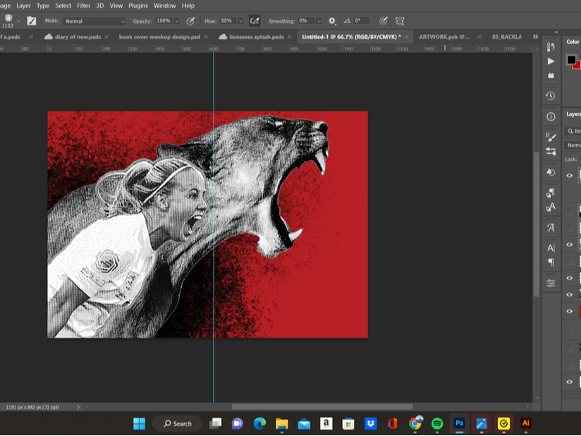Switch to book cover mockup design.psd tab
This screenshot has height=436, width=581.
click(159, 37)
